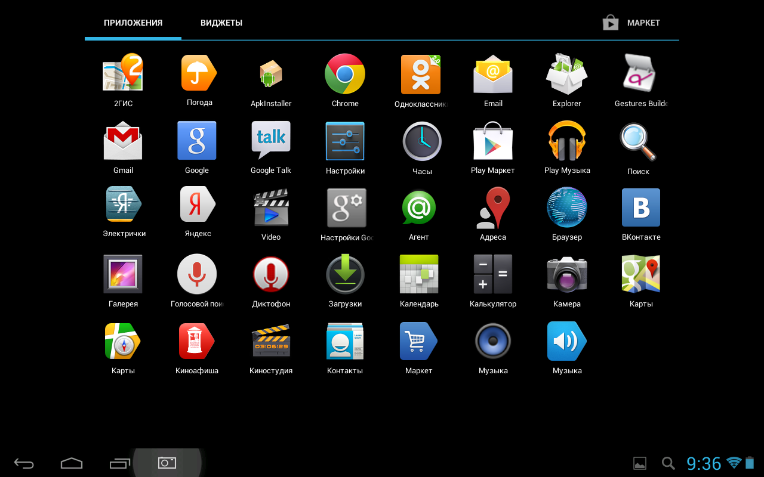Viewport: 764px width, 477px height.
Task: Open Настройки Google settings app
Action: pyautogui.click(x=346, y=207)
